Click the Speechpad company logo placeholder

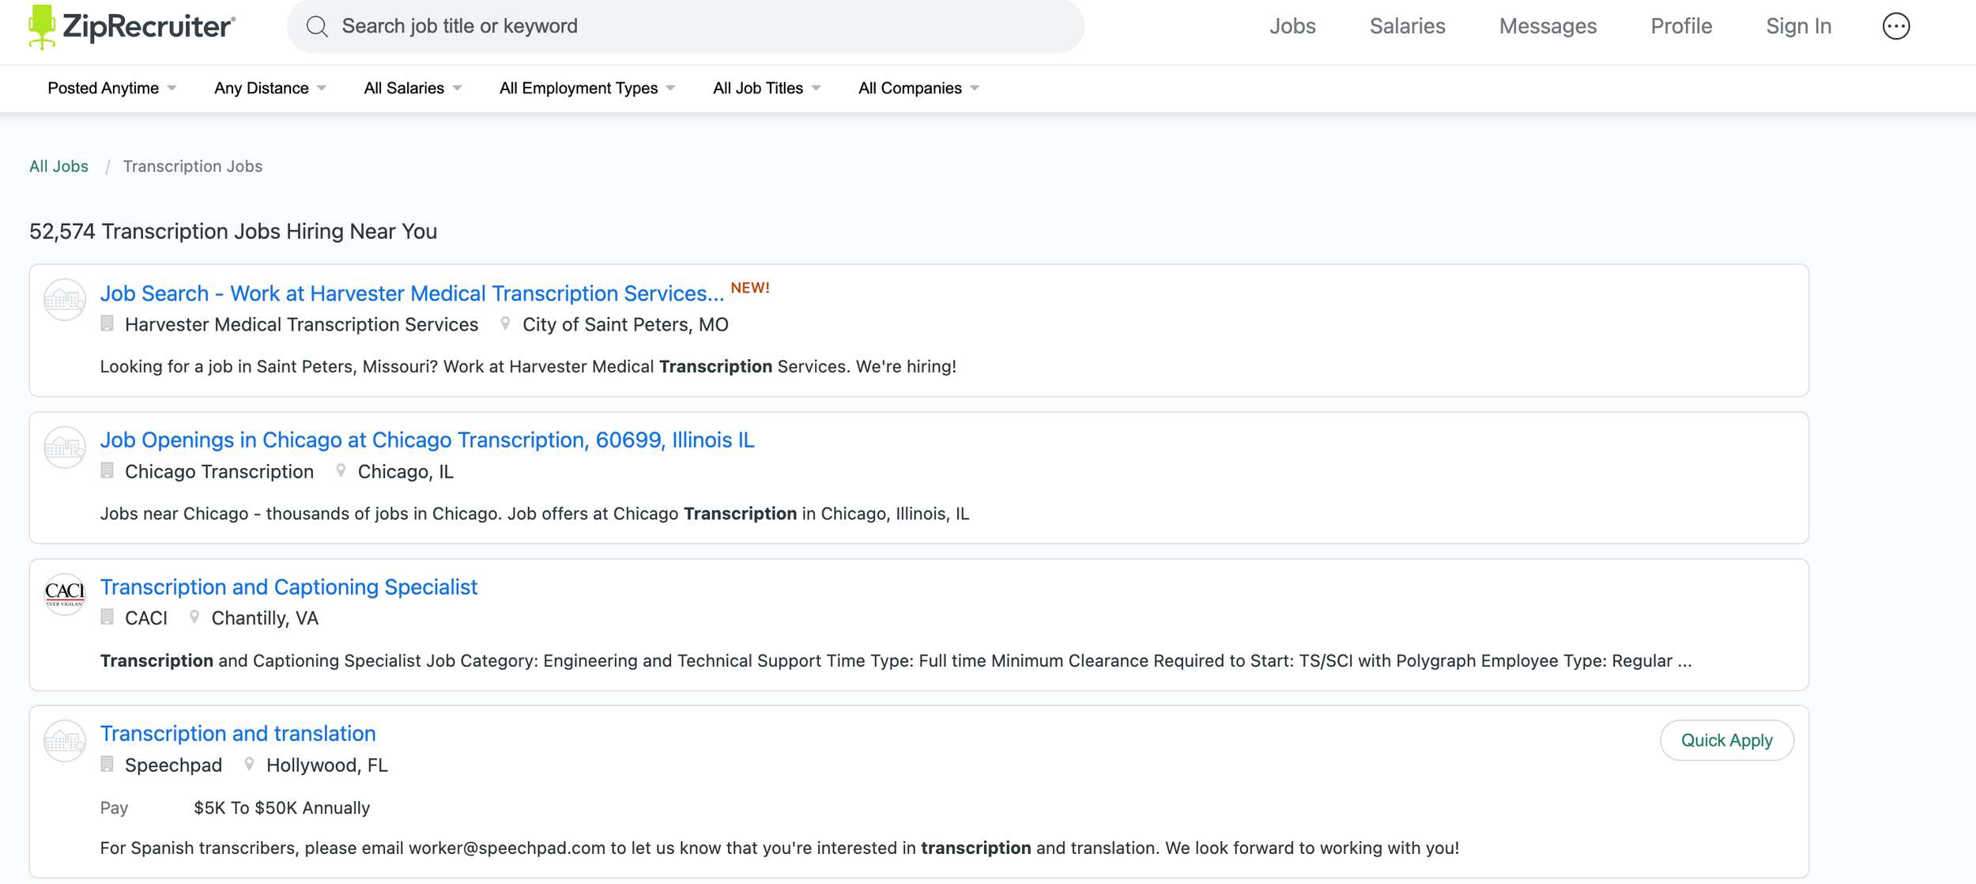point(64,741)
